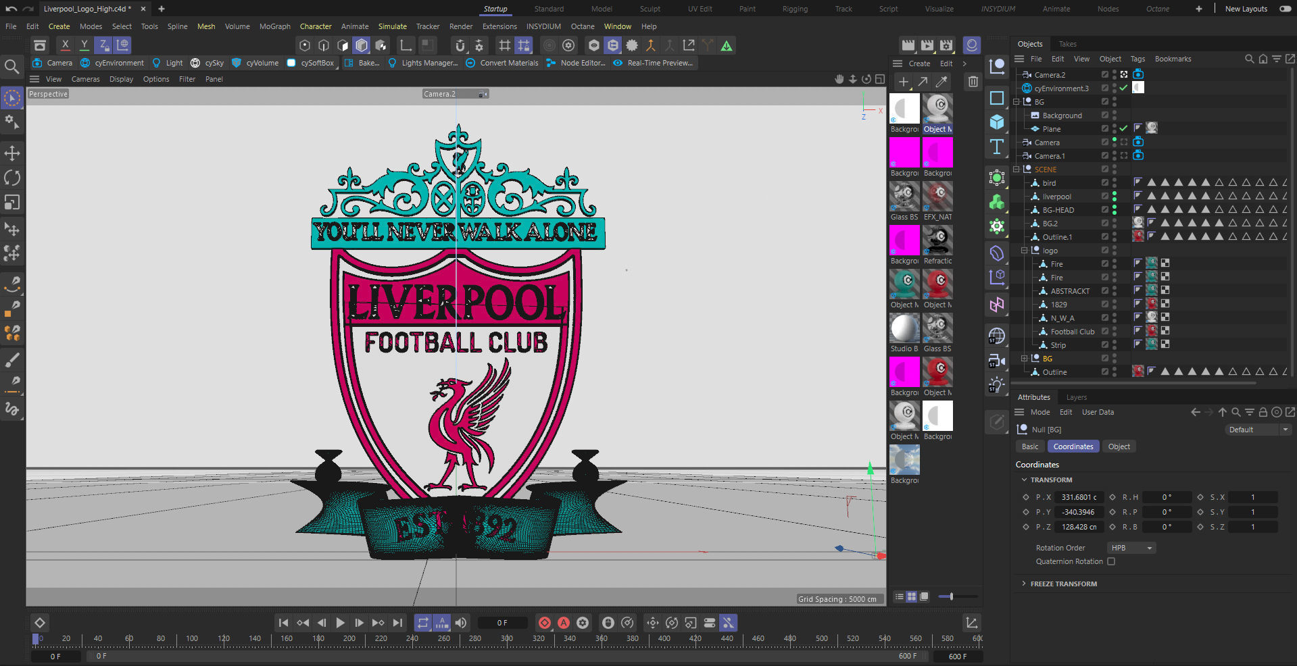
Task: Enable the Quaternion Rotation checkbox
Action: [1112, 561]
